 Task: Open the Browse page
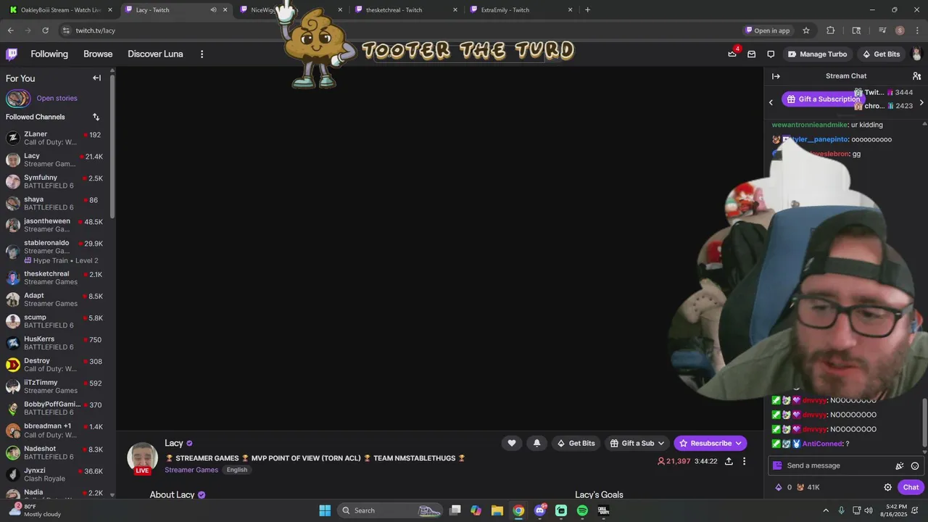(x=98, y=54)
